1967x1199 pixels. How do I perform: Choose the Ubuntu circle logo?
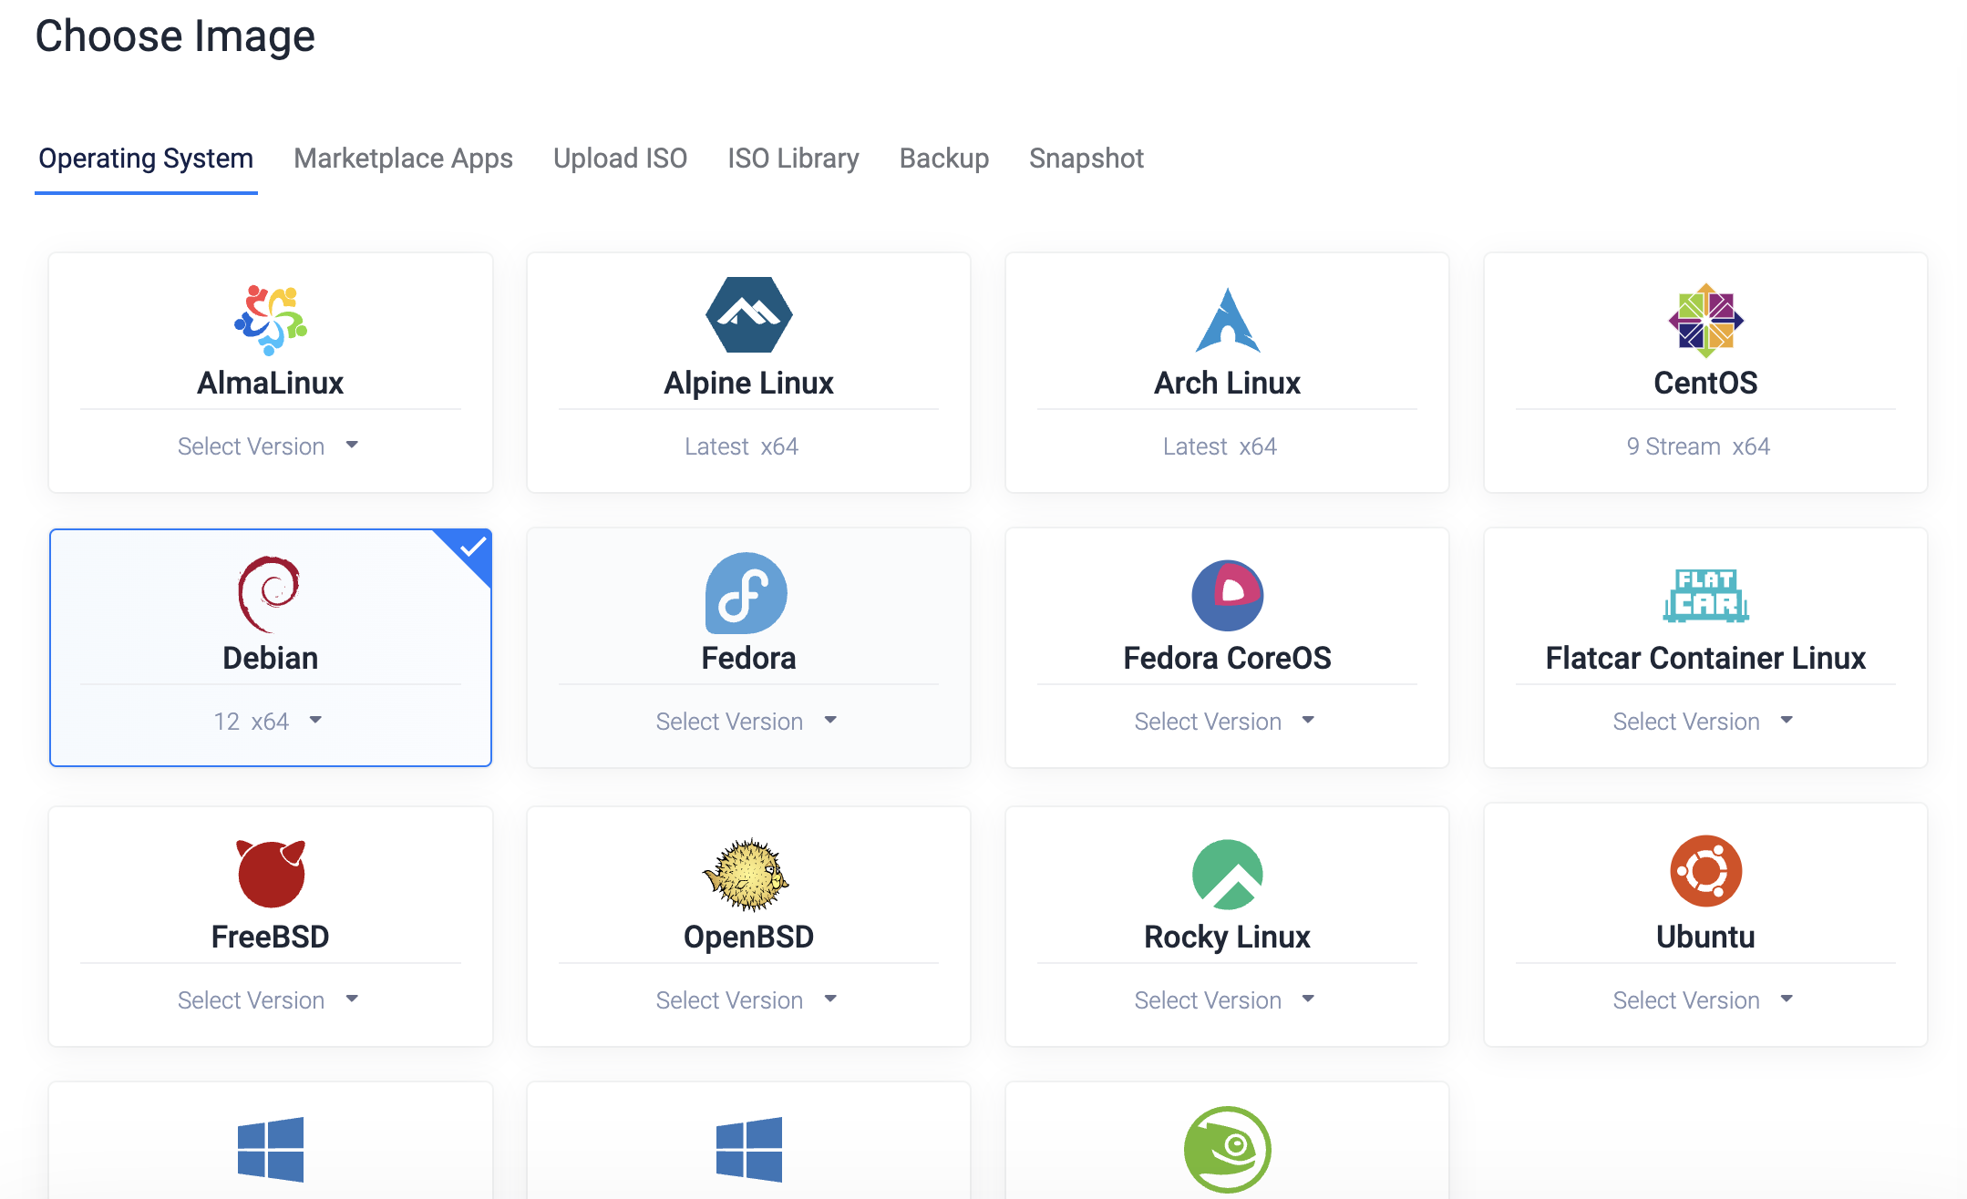[1705, 871]
